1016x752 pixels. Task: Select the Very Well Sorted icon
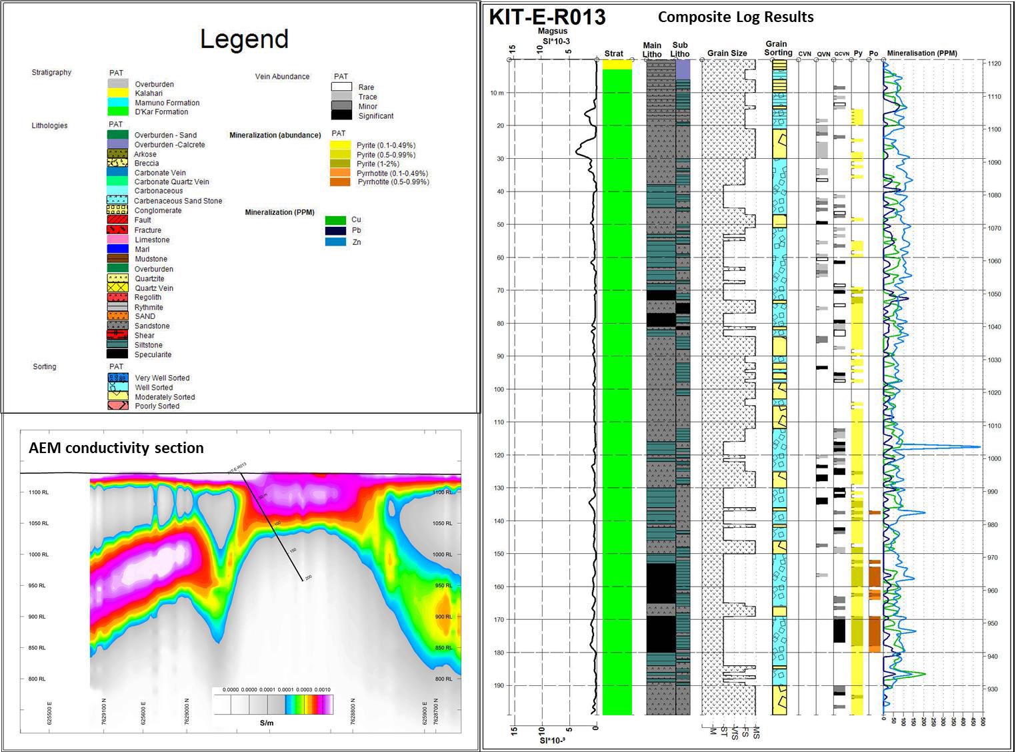click(117, 378)
